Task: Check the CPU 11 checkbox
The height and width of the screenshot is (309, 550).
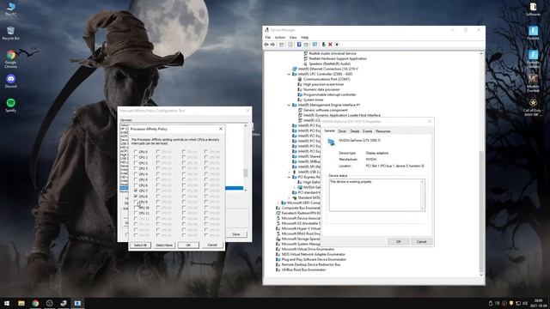Action: pyautogui.click(x=136, y=213)
